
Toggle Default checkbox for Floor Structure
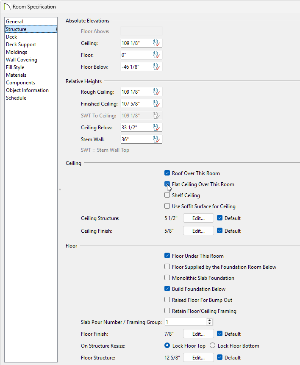point(220,357)
